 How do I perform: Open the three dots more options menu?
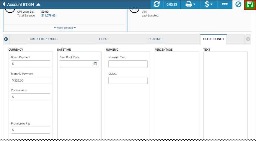[225, 4]
